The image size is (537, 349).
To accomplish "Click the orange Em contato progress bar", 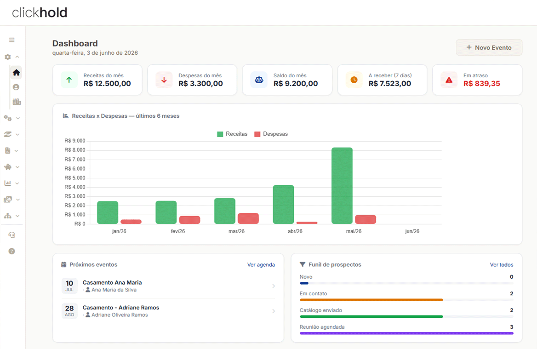I will pyautogui.click(x=371, y=300).
